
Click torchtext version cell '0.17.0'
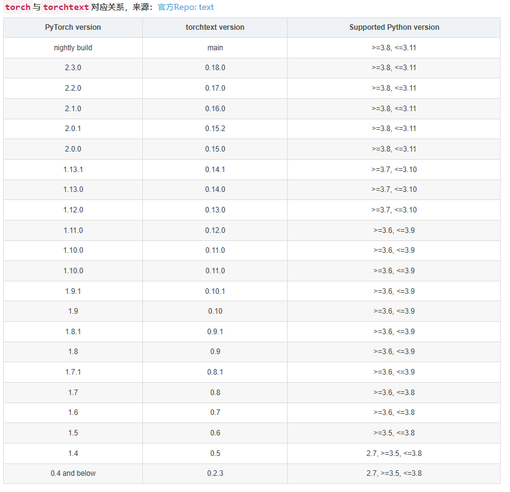215,88
